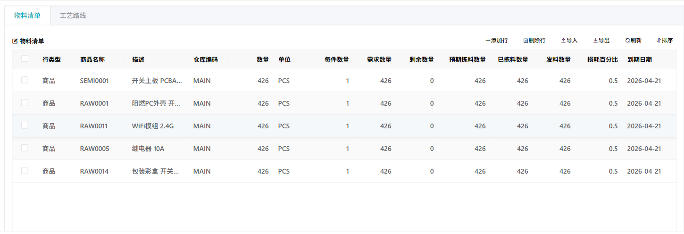
Task: Toggle the select-all header checkbox
Action: [25, 59]
